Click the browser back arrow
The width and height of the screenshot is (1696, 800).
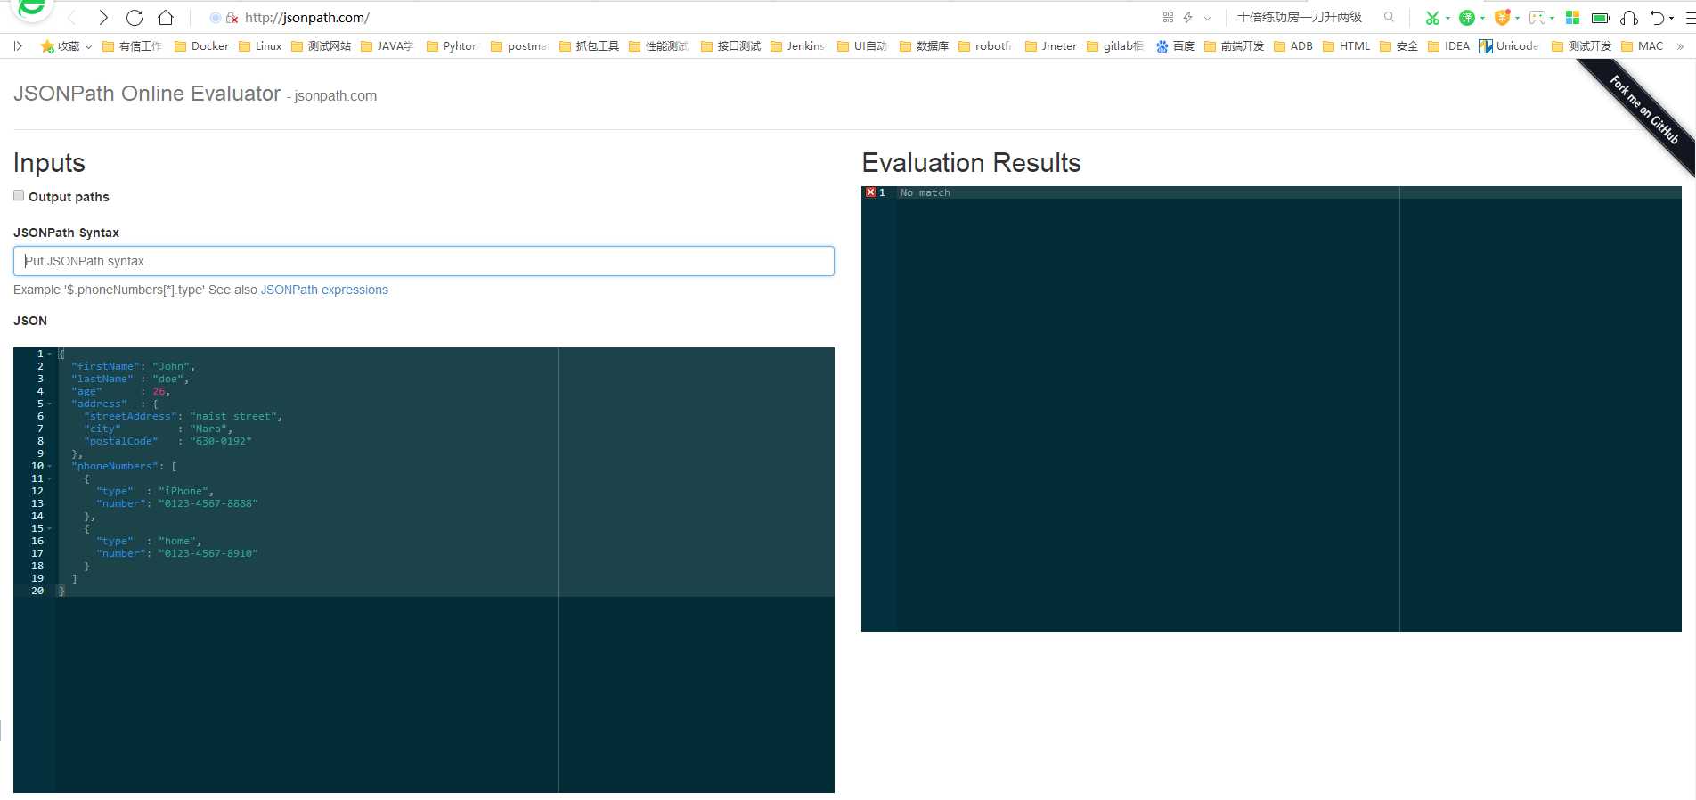(x=72, y=18)
